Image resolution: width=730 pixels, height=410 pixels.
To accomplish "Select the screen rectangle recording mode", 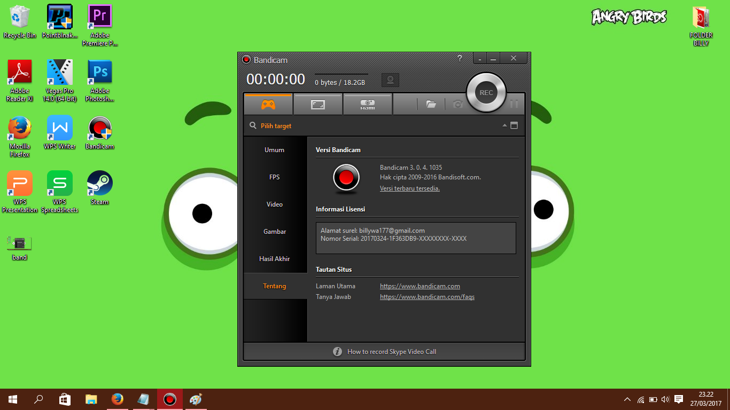I will pos(318,104).
